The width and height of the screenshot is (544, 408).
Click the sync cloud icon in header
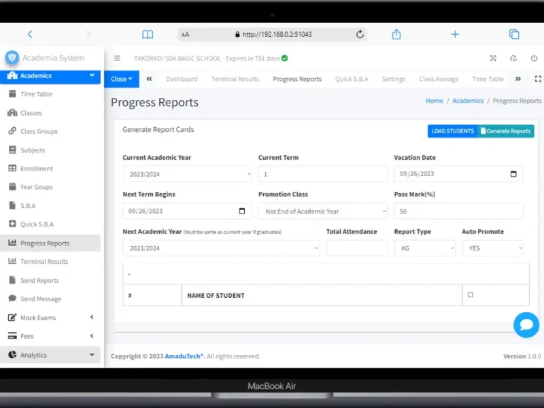(x=513, y=58)
